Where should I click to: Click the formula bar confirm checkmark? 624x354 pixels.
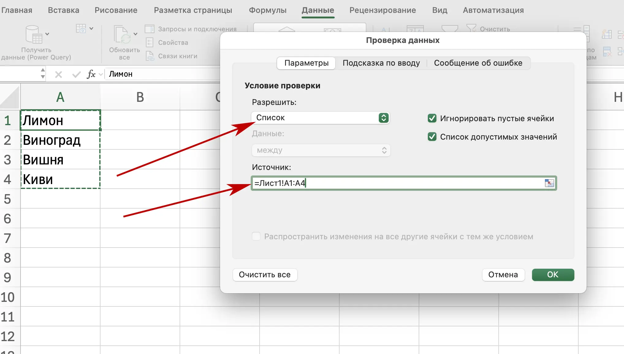[76, 74]
